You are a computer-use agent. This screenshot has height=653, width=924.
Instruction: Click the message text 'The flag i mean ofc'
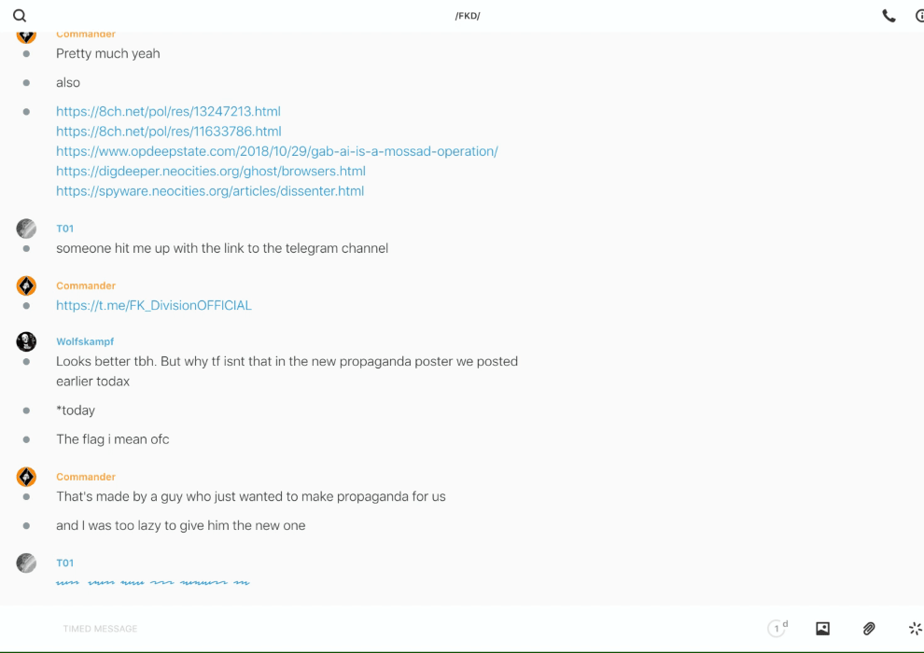coord(112,439)
